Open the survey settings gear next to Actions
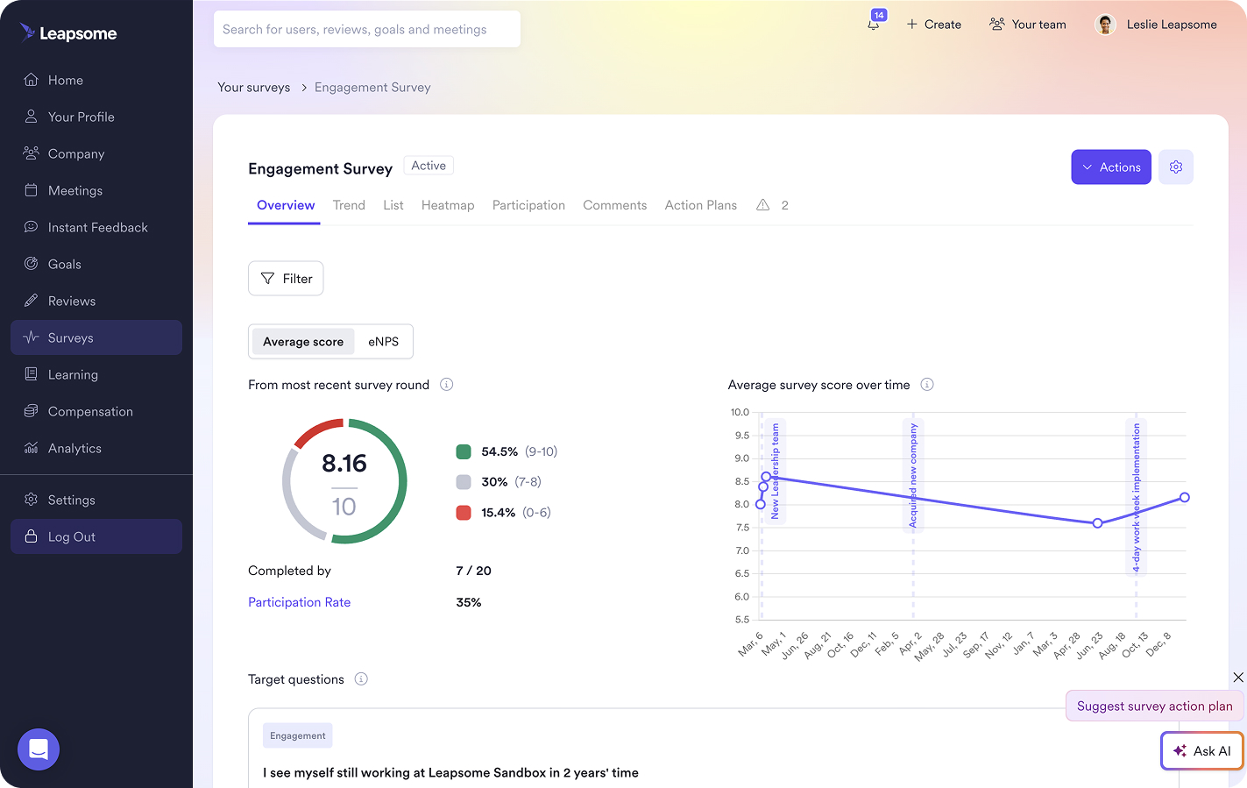 point(1176,167)
